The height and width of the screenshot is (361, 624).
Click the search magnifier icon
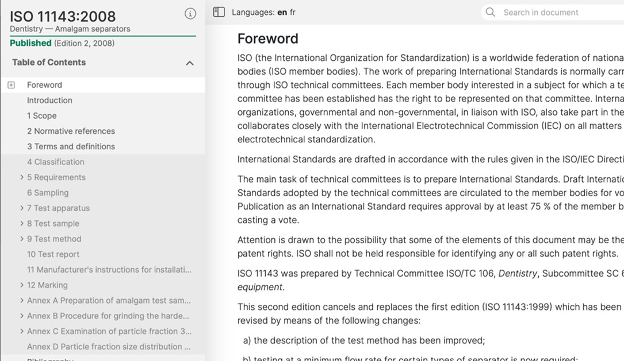click(490, 12)
